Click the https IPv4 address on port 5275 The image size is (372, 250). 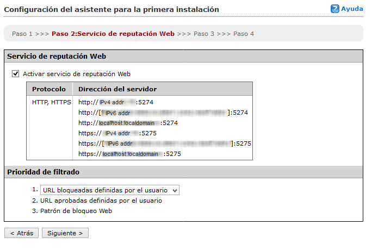117,133
